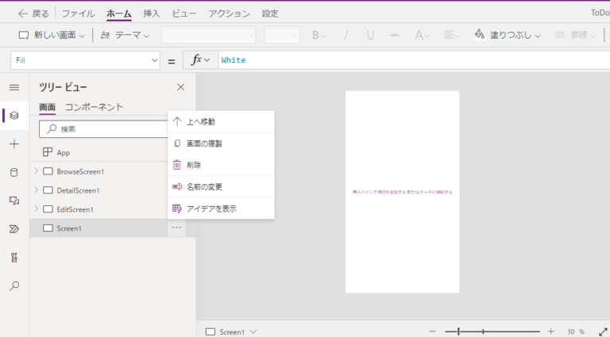Open the テーマ dropdown

125,36
